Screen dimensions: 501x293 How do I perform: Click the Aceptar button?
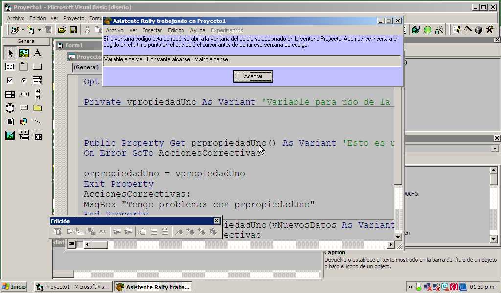click(x=253, y=77)
